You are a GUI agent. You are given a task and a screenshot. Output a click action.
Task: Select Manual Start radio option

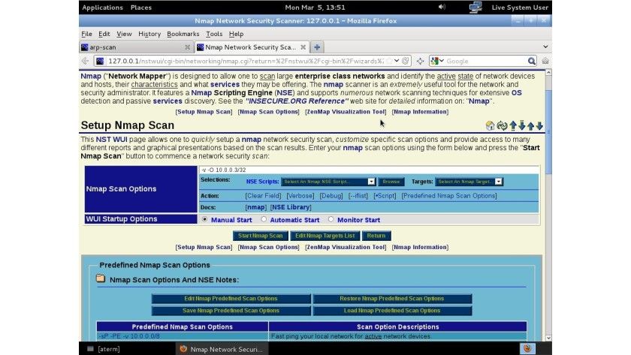(205, 219)
